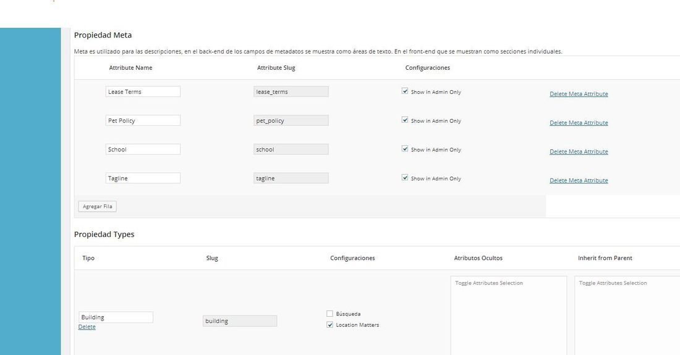The width and height of the screenshot is (680, 355).
Task: Select the School attribute name field
Action: (143, 149)
